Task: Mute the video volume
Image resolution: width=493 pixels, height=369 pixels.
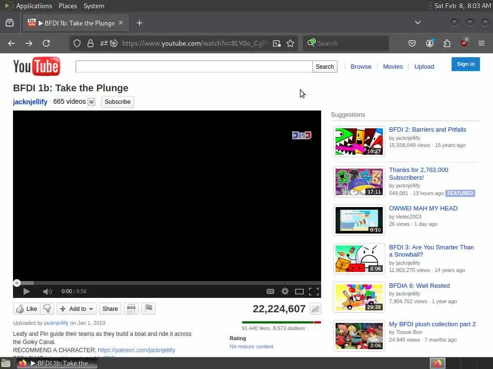Action: pos(48,292)
